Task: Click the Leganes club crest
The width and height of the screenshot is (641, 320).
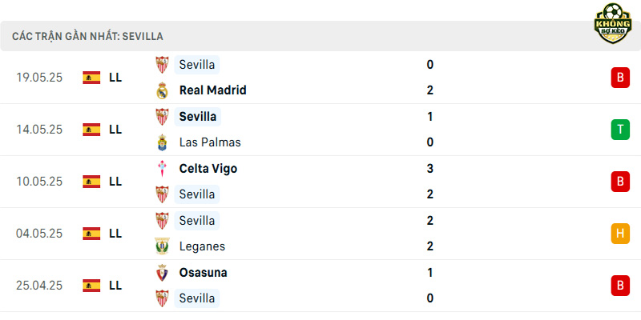Action: pos(163,246)
